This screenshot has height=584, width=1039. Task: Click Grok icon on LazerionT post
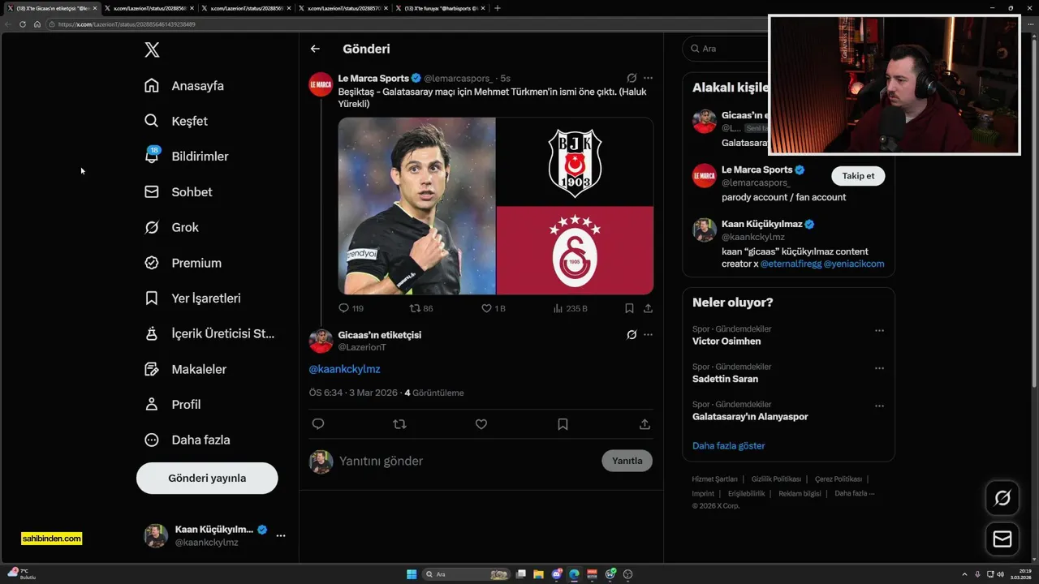pyautogui.click(x=632, y=334)
